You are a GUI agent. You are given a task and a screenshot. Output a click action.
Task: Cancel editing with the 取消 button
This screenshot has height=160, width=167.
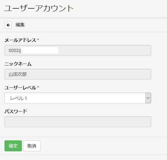[32, 146]
